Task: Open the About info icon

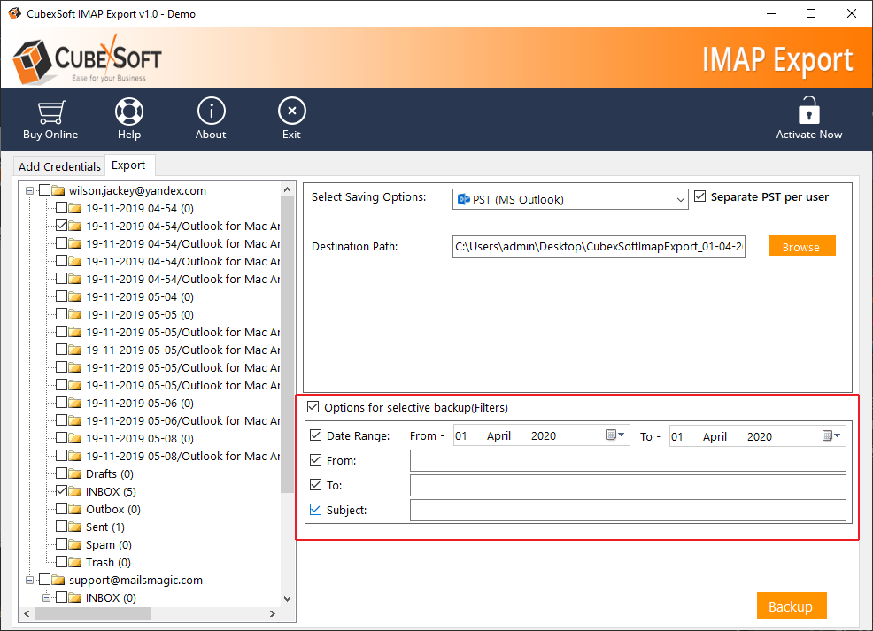Action: (211, 112)
